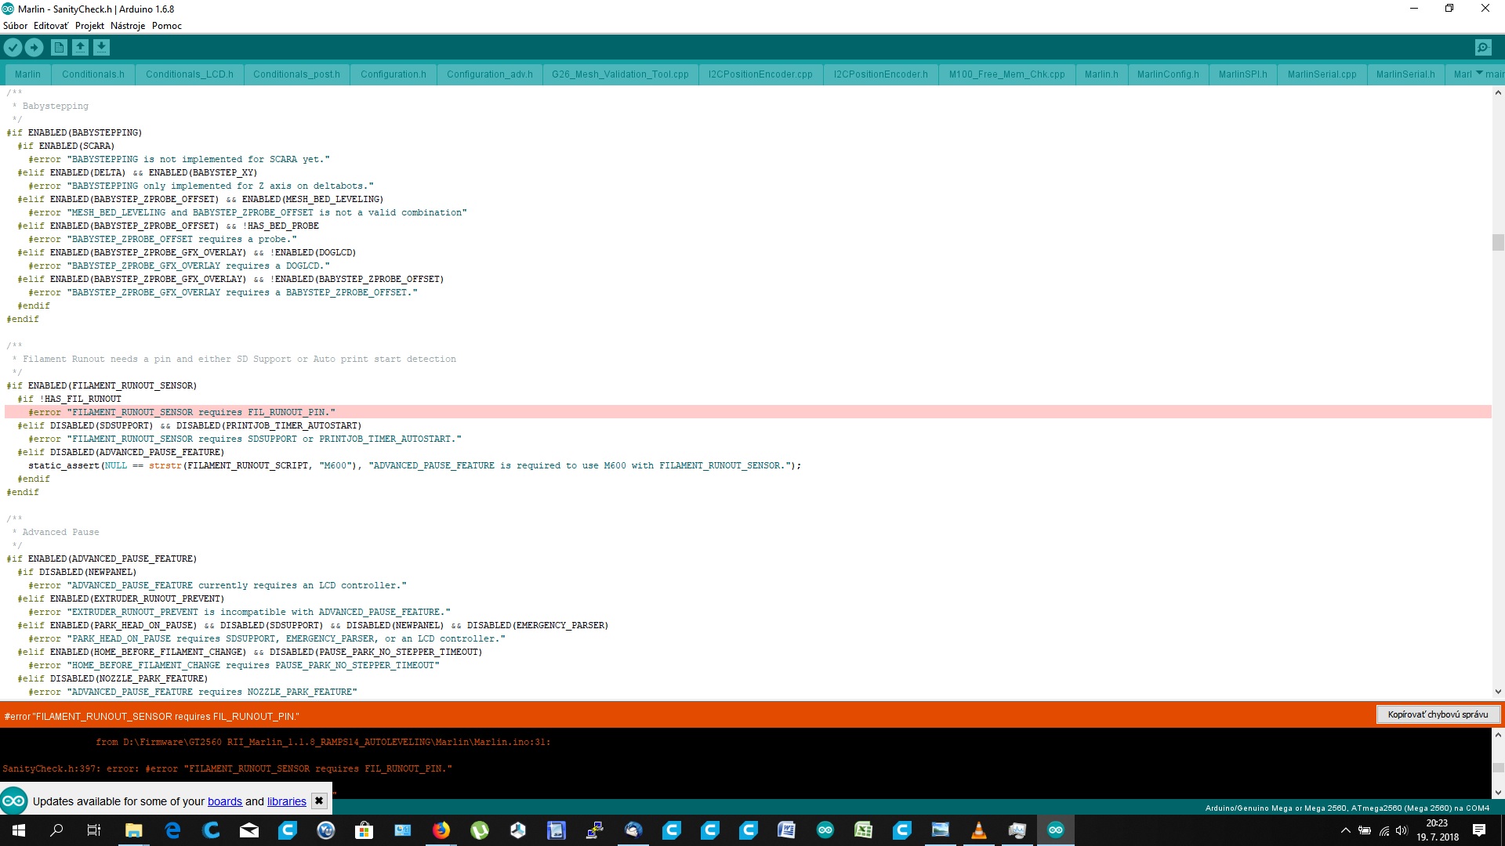Click the Upload arrow toolbar icon
Image resolution: width=1505 pixels, height=846 pixels.
click(x=34, y=48)
